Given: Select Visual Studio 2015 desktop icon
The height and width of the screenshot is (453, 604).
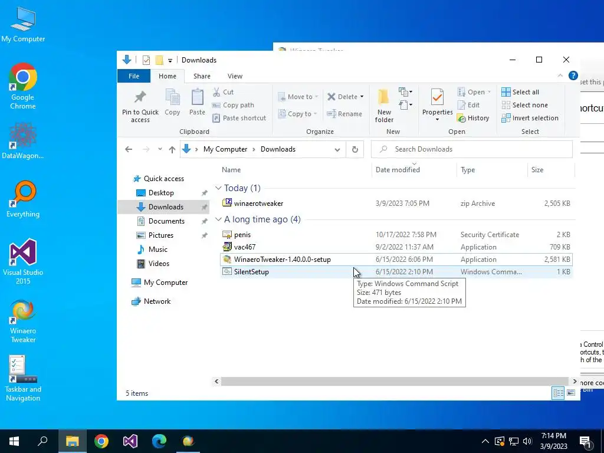Looking at the screenshot, I should coord(23,262).
